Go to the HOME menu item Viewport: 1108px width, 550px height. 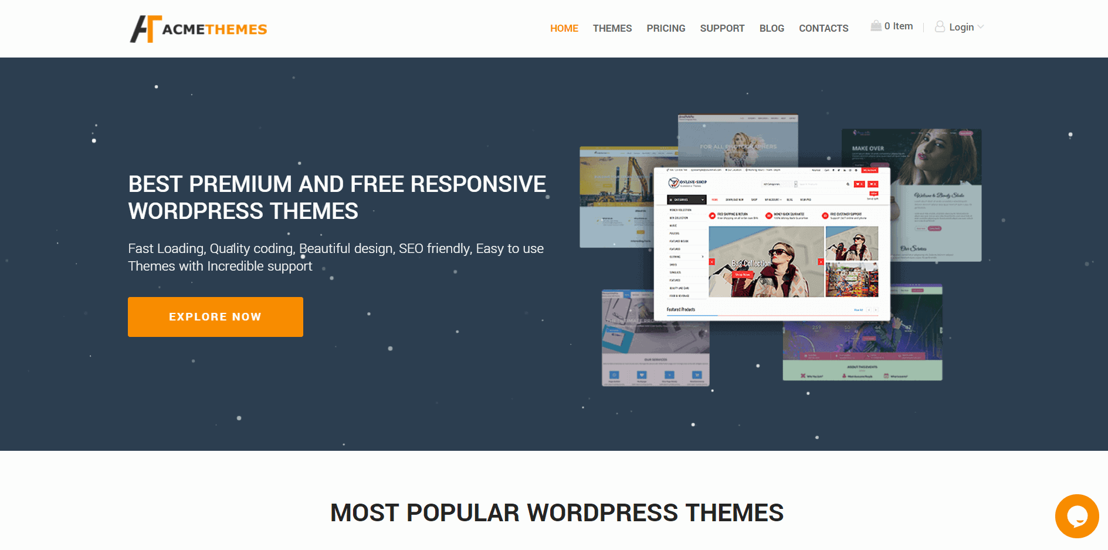pos(564,28)
